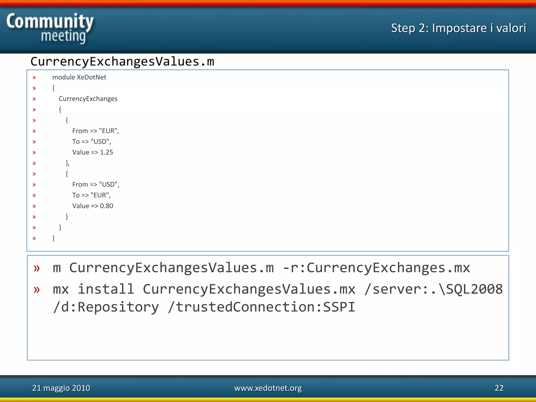
Task: Select the 'module XeDotNet' code line
Action: [79, 77]
